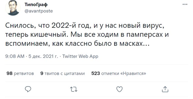Open the three-dot more options menu
This screenshot has width=193, height=99.
point(185,4)
